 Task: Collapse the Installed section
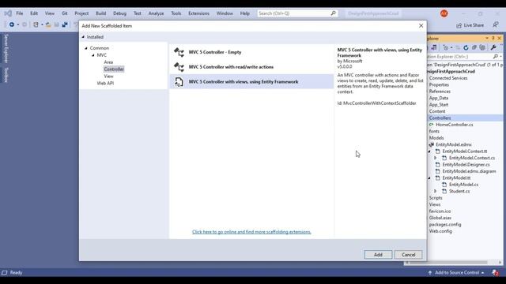(83, 37)
